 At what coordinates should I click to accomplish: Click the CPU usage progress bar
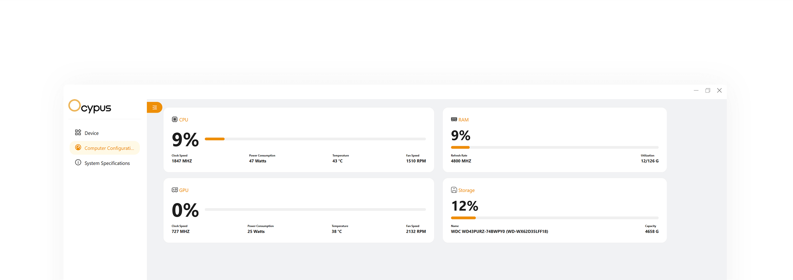[x=315, y=139]
